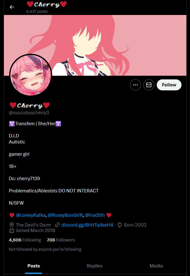Send a message via envelope icon
Viewport: 190px width, 276px height.
pos(149,85)
